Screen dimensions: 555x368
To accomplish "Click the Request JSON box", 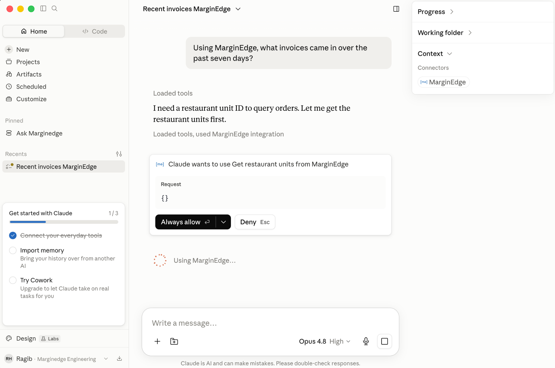I will (270, 192).
